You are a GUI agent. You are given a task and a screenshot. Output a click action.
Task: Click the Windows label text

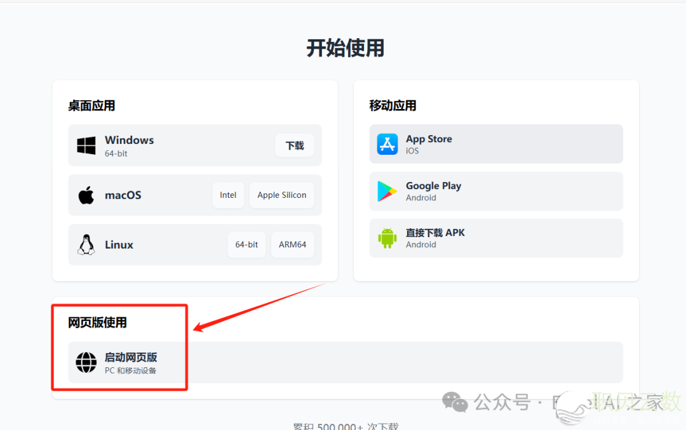(130, 140)
